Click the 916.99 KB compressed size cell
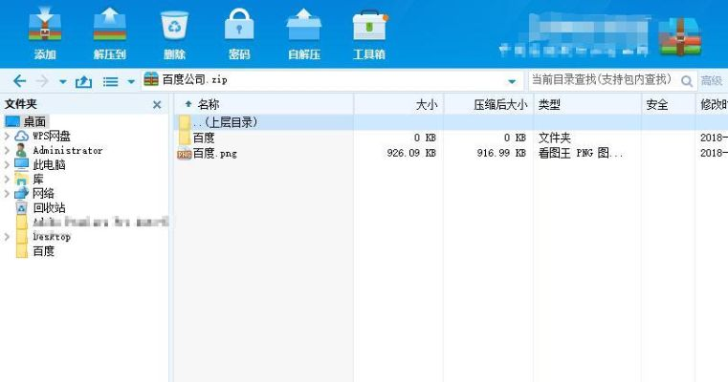The width and height of the screenshot is (728, 382). coord(501,153)
